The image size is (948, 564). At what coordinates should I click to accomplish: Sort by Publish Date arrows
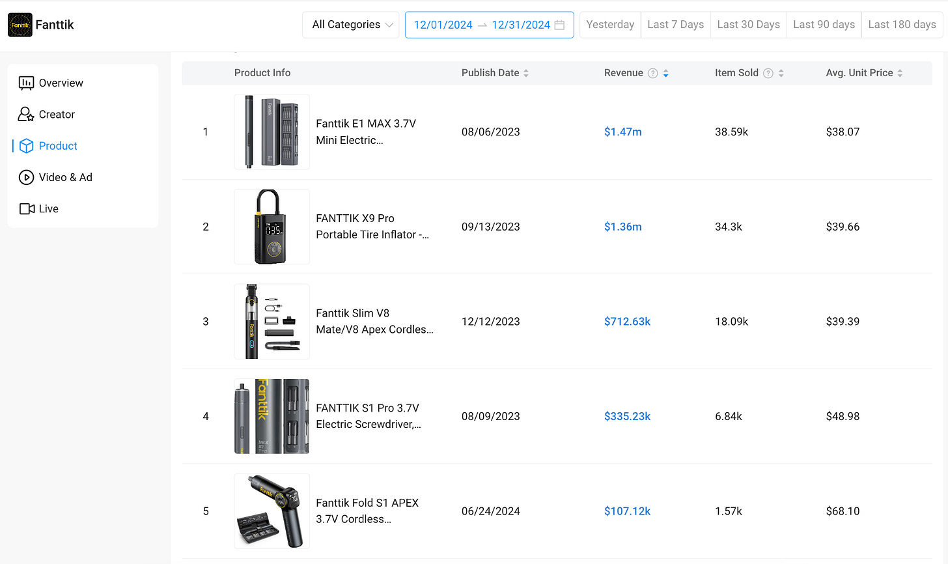pos(526,73)
